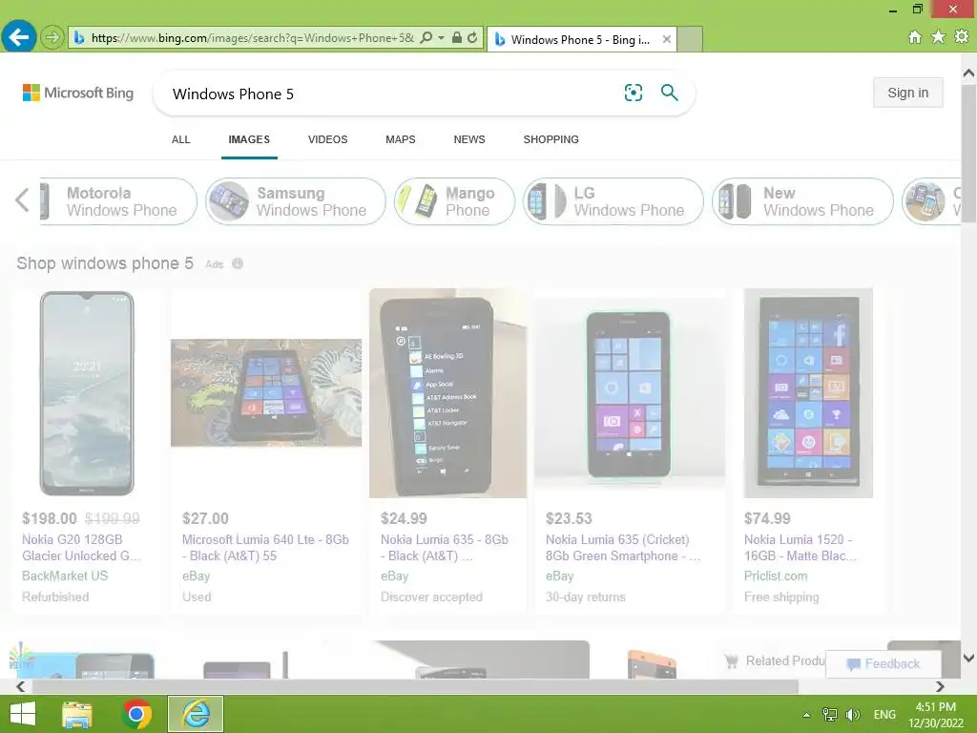
Task: Select LG Windows Phone suggestion
Action: pyautogui.click(x=613, y=201)
